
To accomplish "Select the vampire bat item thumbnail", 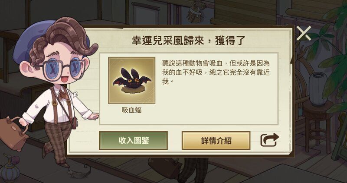I will click(132, 80).
